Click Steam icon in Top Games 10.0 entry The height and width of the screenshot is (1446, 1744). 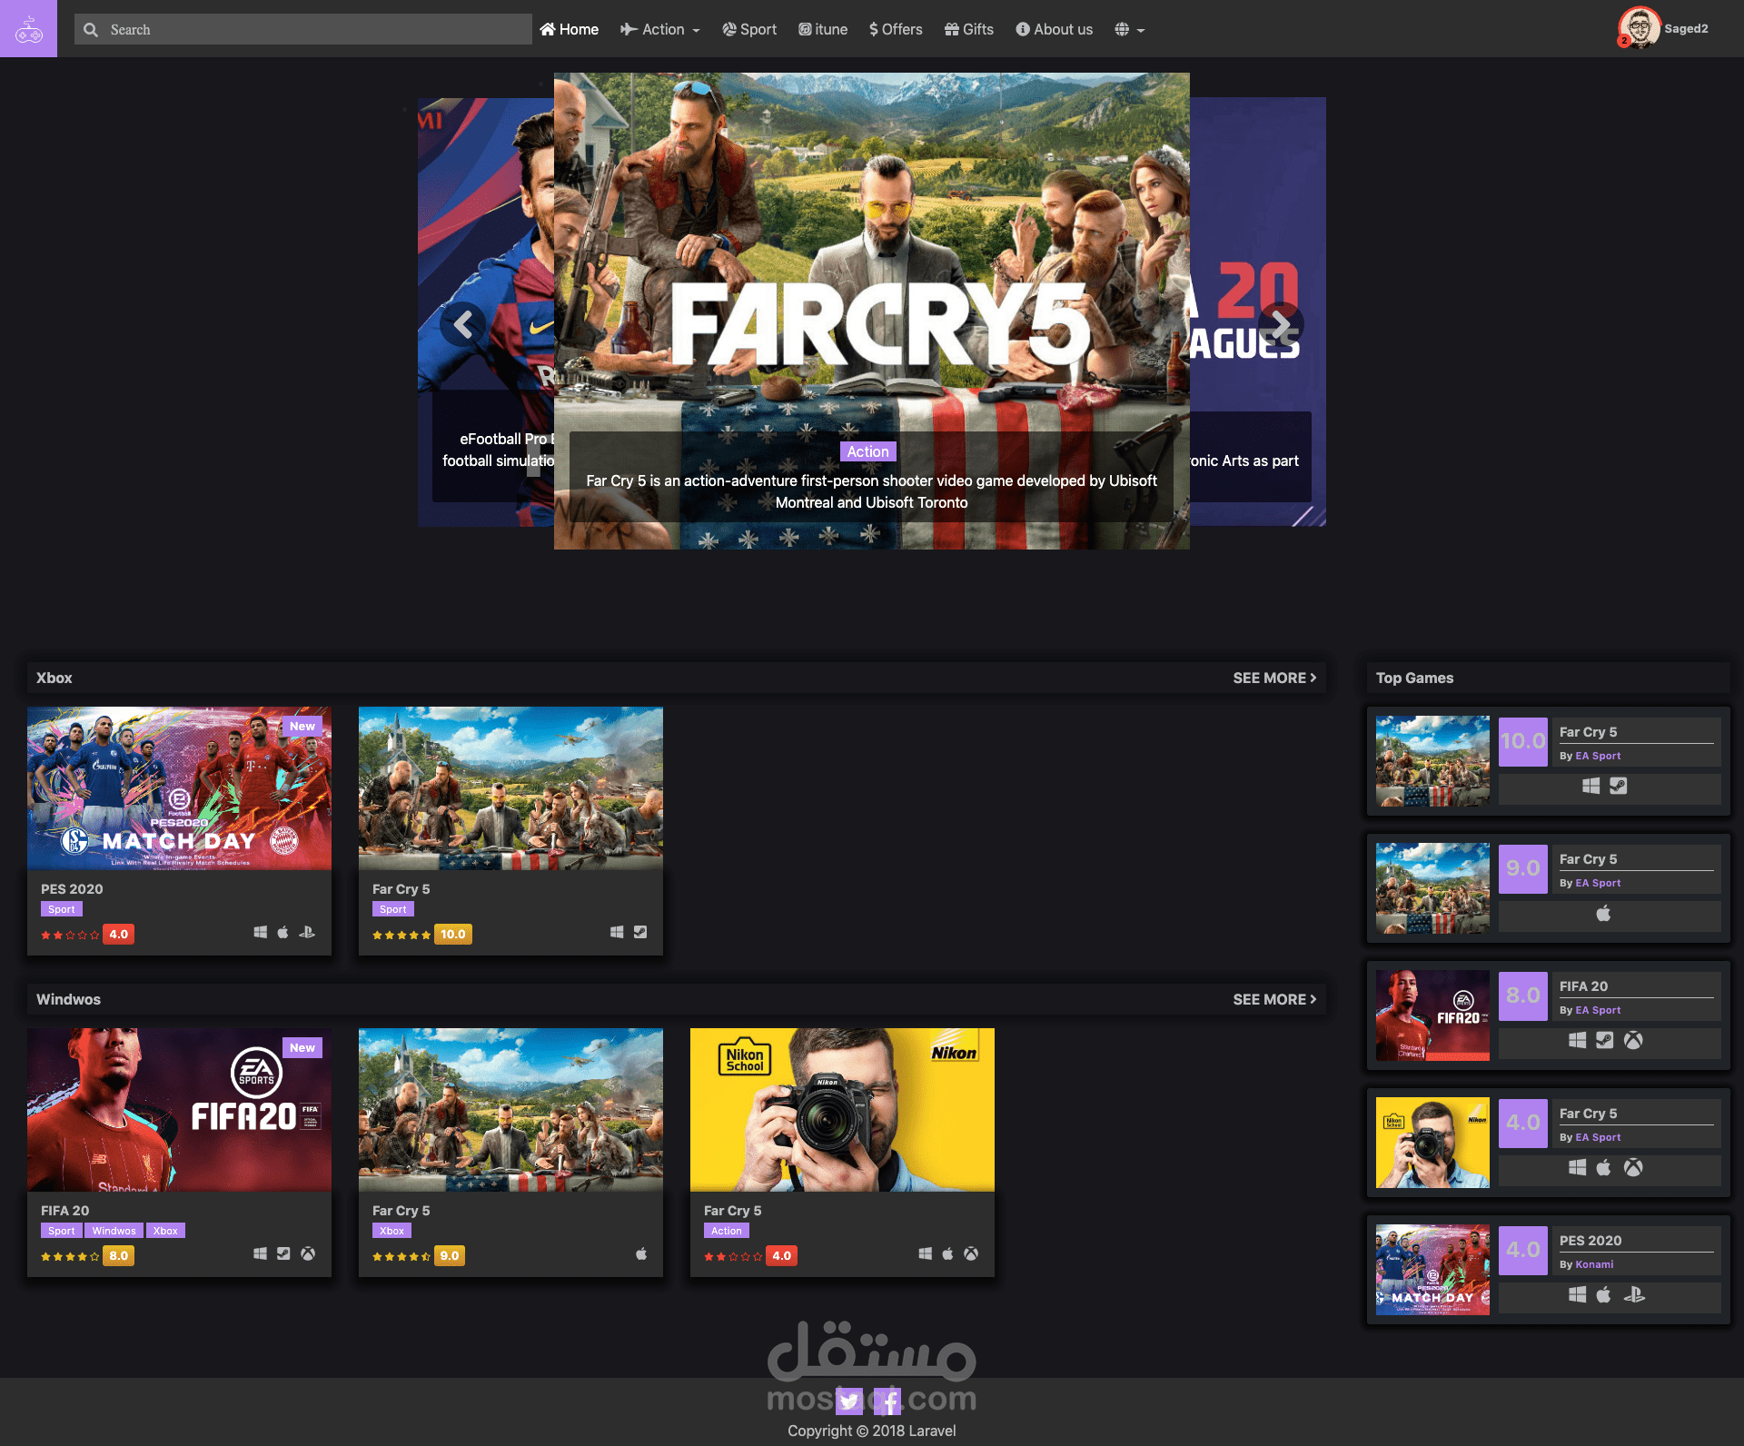point(1619,786)
